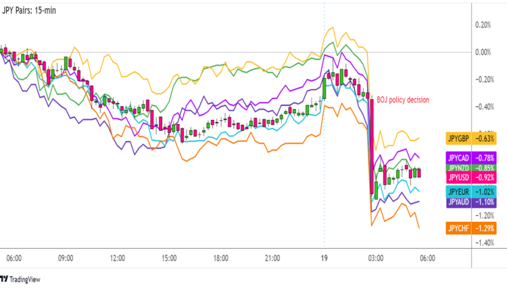Viewport: 507px width, 290px height.
Task: Click the 21:00 time axis label
Action: (x=272, y=258)
